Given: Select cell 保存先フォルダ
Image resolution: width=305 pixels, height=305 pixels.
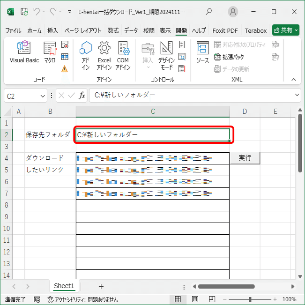Looking at the screenshot, I should pyautogui.click(x=50, y=135).
